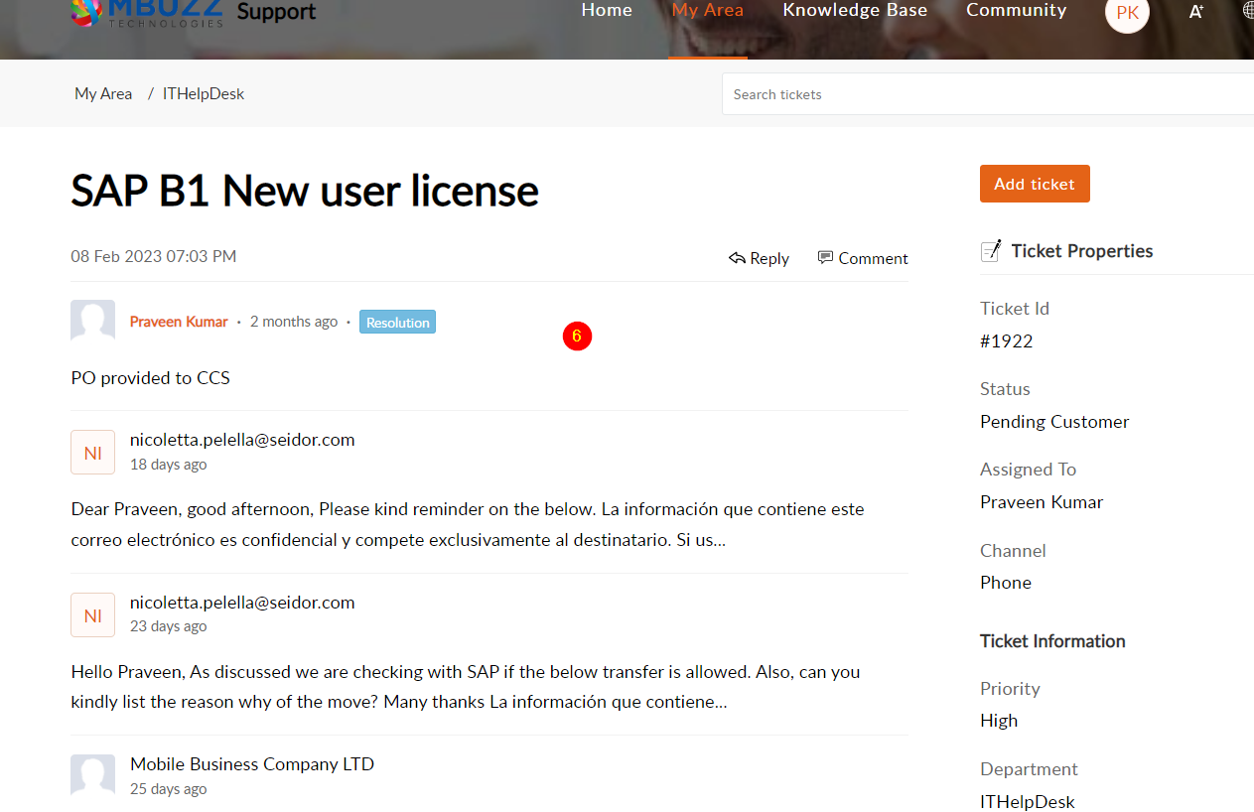Click the Ticket Properties heading text
This screenshot has width=1254, height=812.
tap(1082, 251)
